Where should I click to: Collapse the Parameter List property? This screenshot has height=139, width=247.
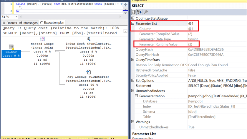coord(133,23)
